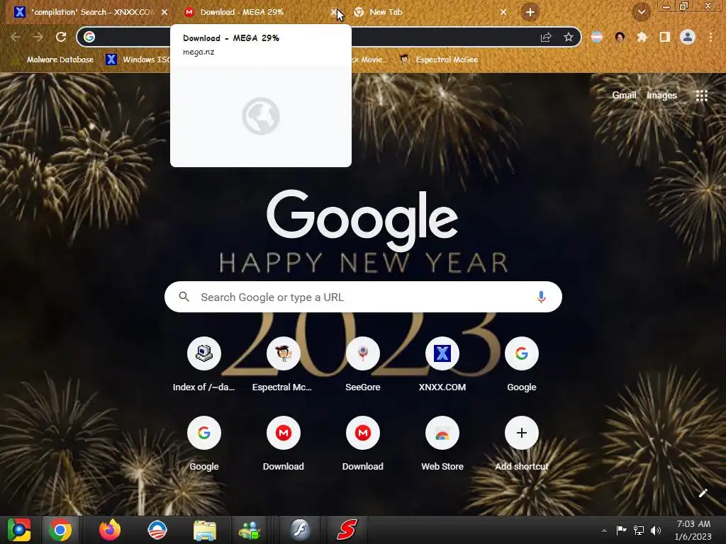726x544 pixels.
Task: Open the Chrome profile avatar
Action: point(688,37)
